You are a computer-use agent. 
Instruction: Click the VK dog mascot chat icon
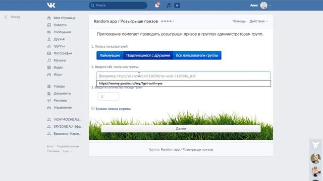[x=315, y=145]
